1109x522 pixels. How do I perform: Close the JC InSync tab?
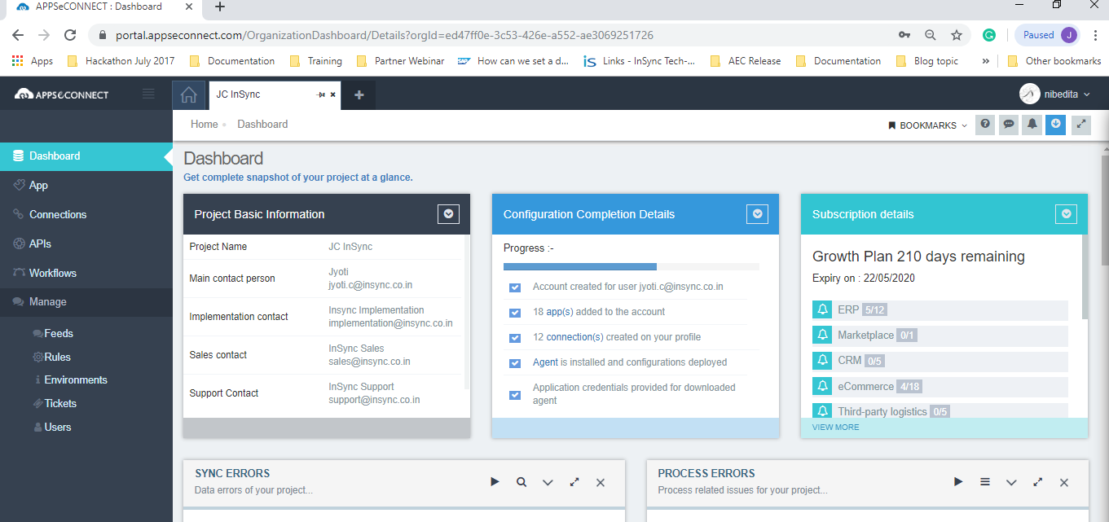tap(332, 95)
